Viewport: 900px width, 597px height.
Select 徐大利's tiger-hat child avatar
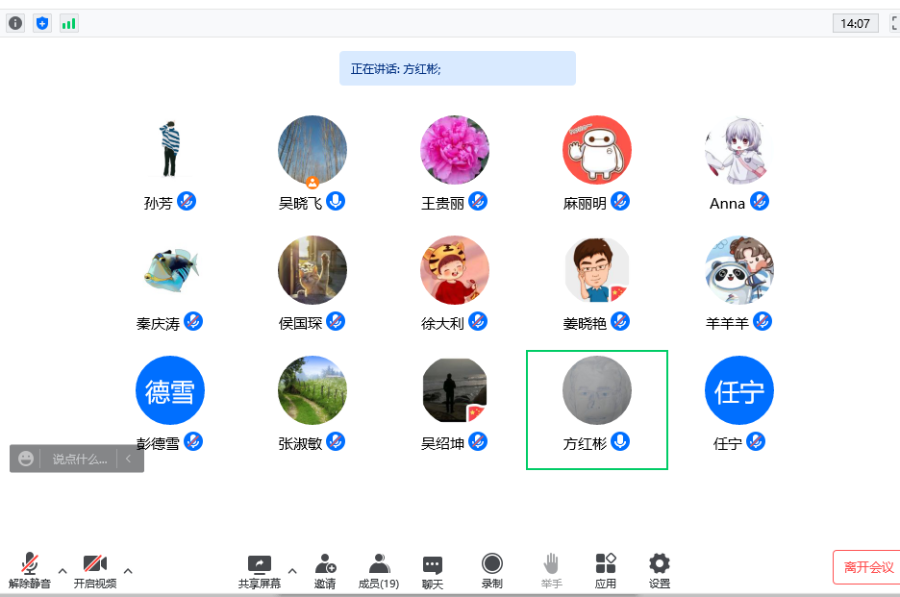tap(455, 270)
